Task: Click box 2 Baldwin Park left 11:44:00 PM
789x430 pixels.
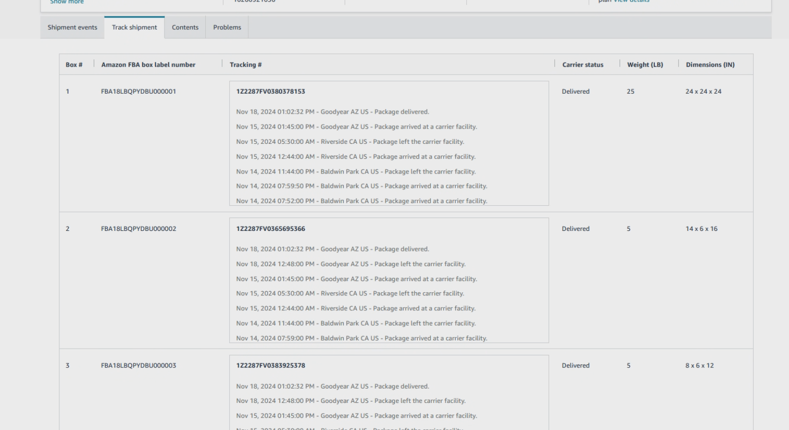Action: coord(356,324)
